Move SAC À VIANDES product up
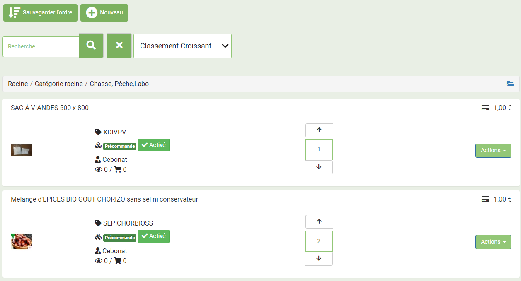521x281 pixels. click(x=319, y=130)
